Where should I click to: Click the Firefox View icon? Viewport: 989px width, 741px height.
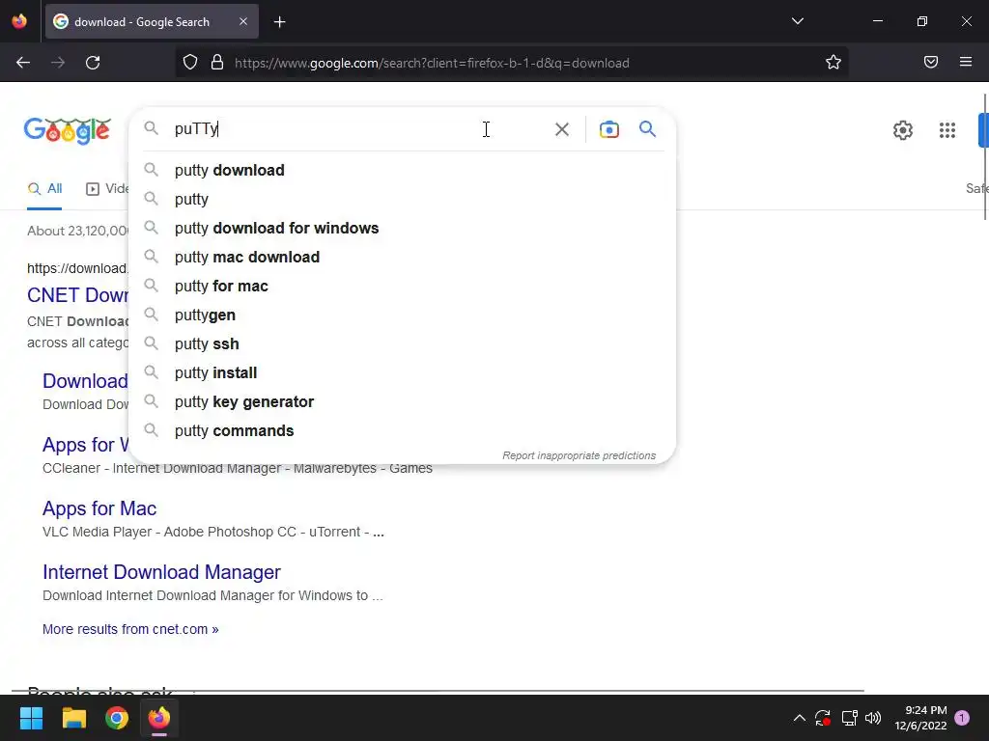[19, 21]
